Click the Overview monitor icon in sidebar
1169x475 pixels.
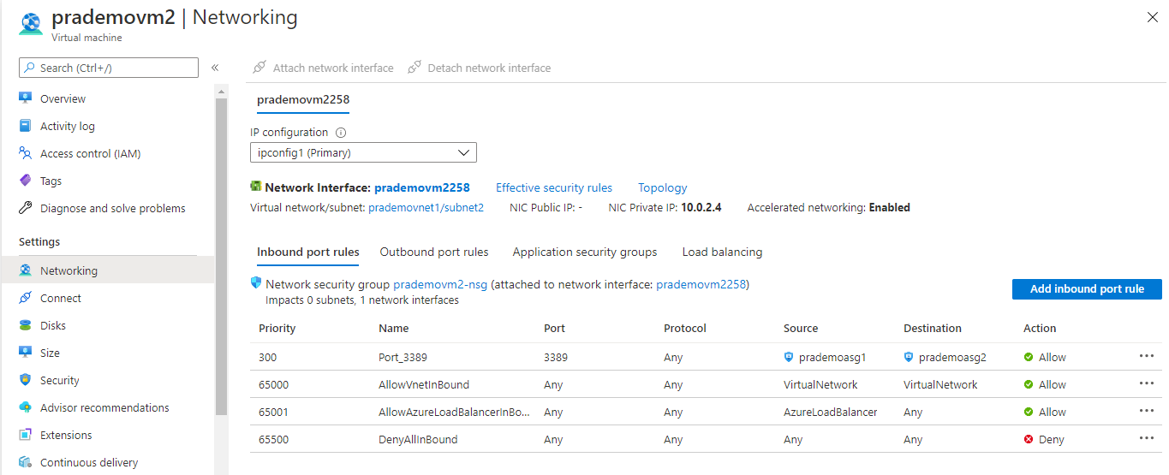tap(25, 98)
